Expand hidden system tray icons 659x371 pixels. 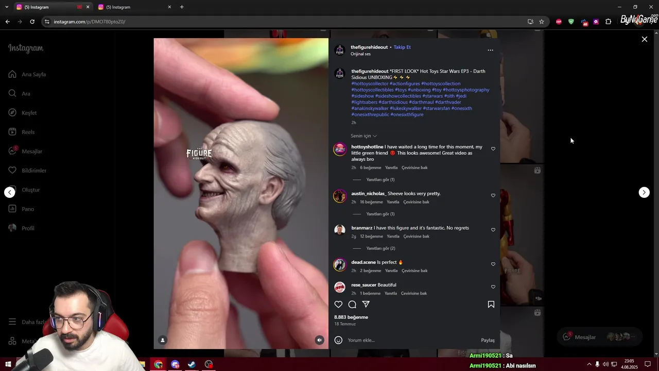[589, 364]
